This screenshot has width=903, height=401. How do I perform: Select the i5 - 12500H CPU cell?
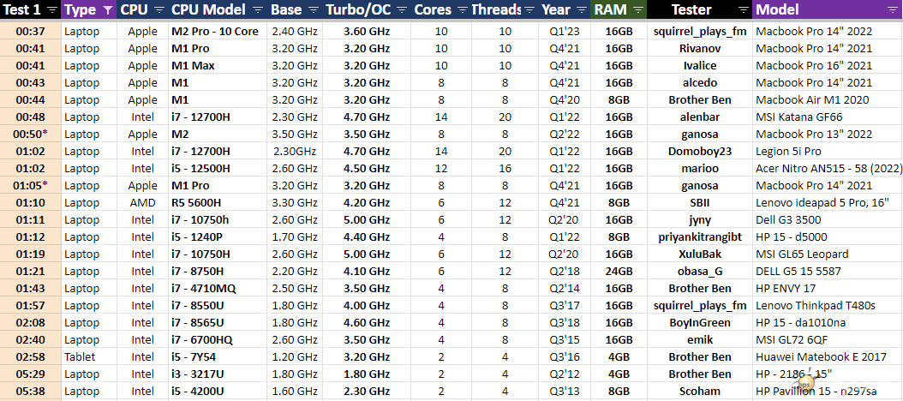pos(217,169)
